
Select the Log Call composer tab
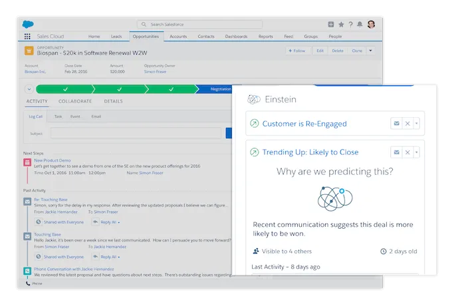pyautogui.click(x=35, y=116)
